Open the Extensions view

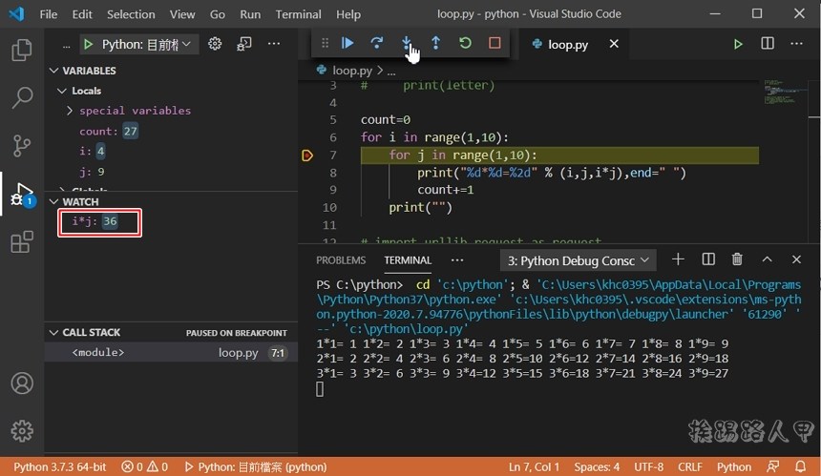[x=21, y=242]
